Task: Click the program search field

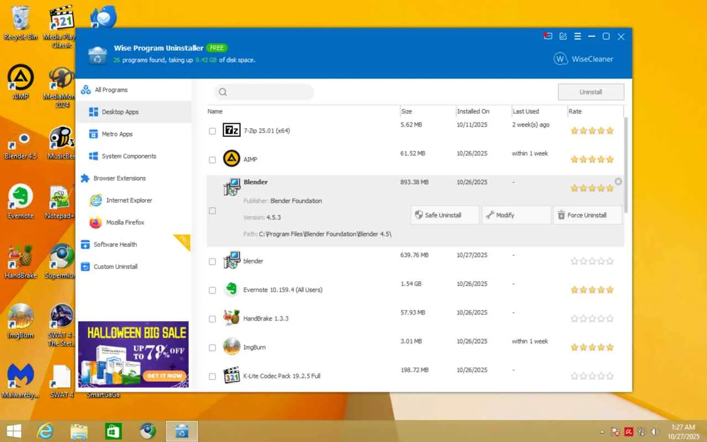Action: click(264, 92)
